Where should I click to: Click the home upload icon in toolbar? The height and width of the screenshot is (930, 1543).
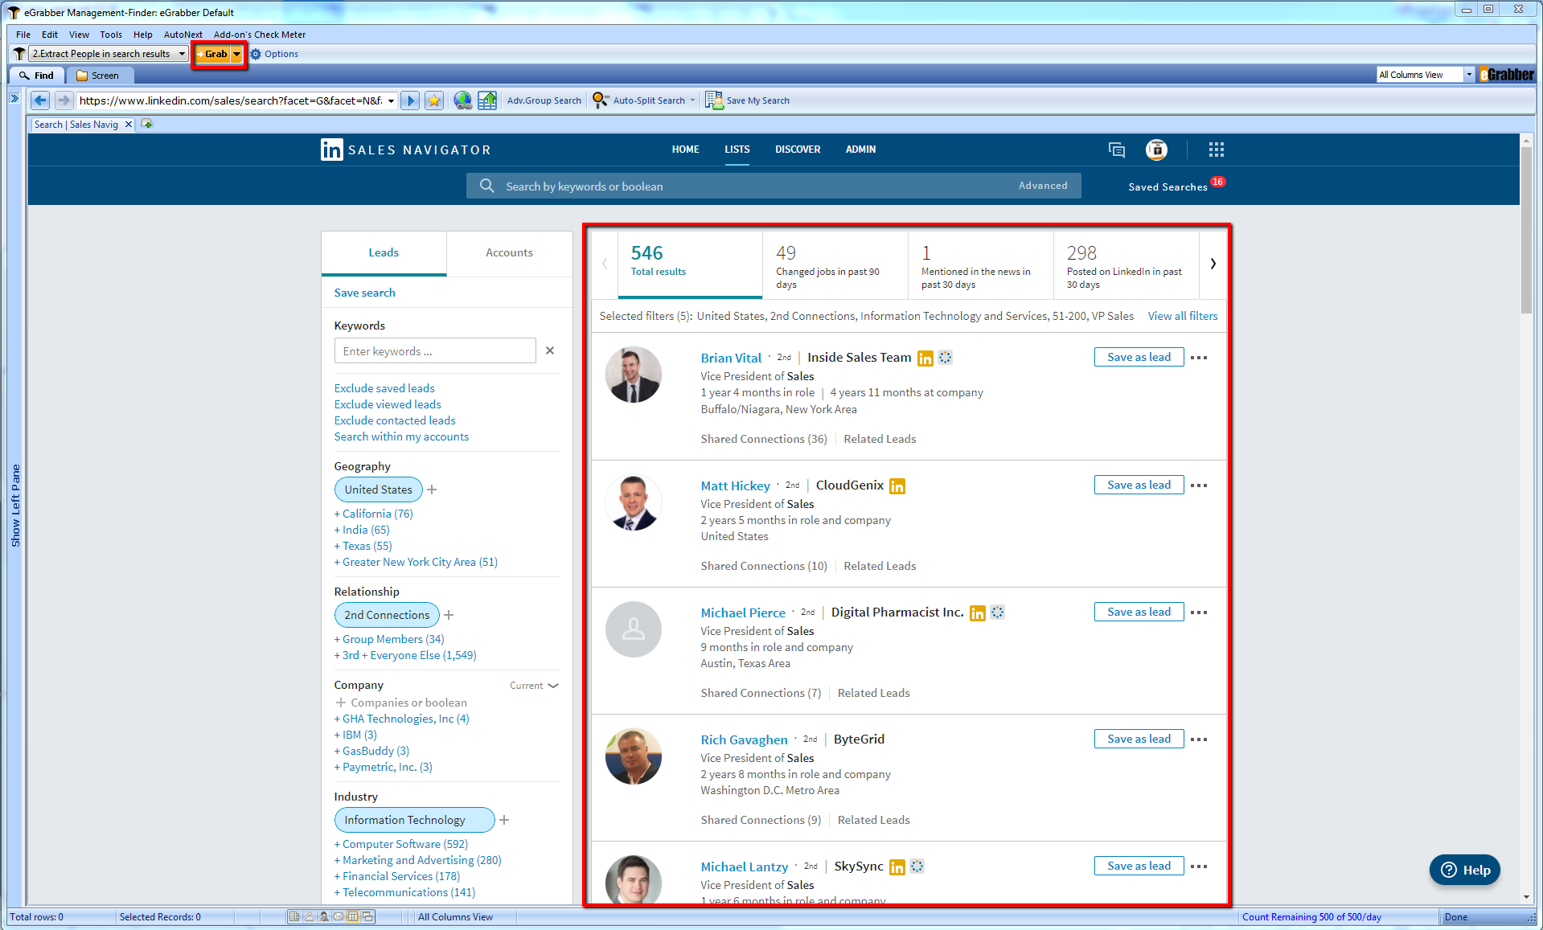point(487,100)
